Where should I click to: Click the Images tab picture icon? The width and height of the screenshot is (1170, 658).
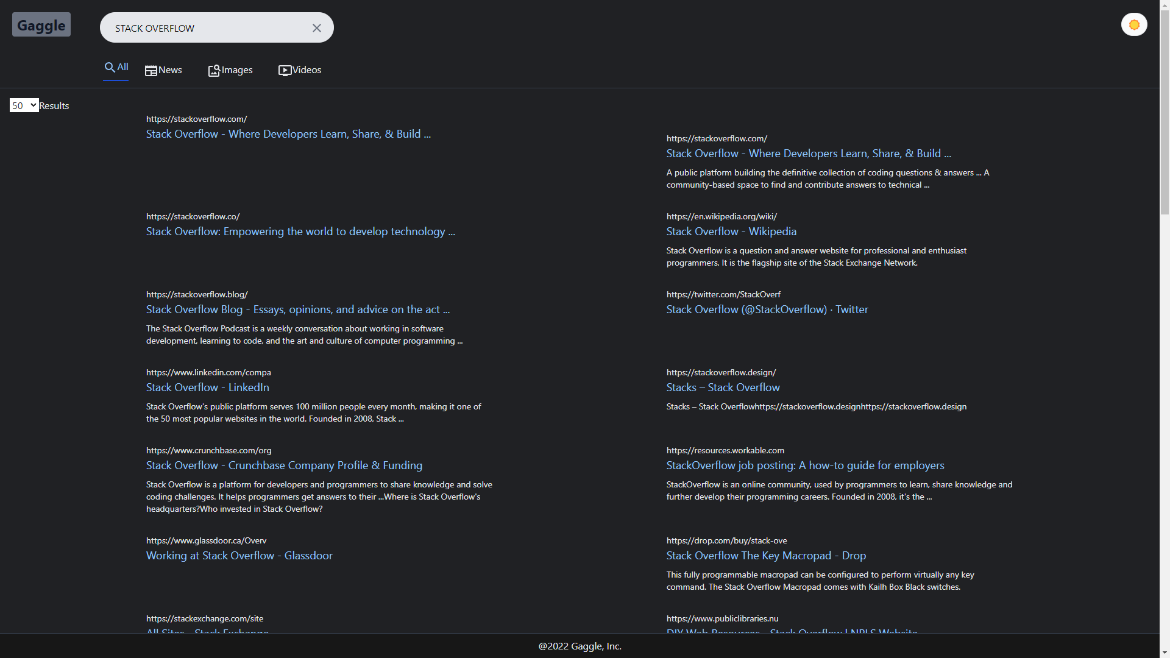coord(214,71)
